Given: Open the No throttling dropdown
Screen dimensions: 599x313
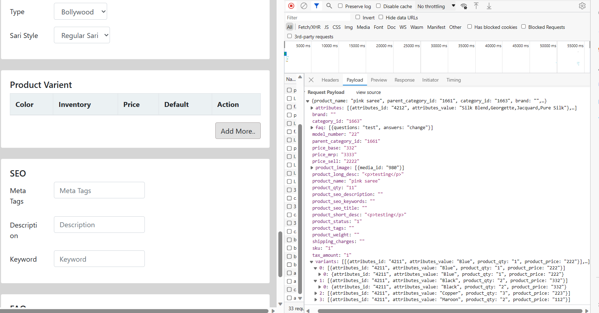Looking at the screenshot, I should point(436,6).
